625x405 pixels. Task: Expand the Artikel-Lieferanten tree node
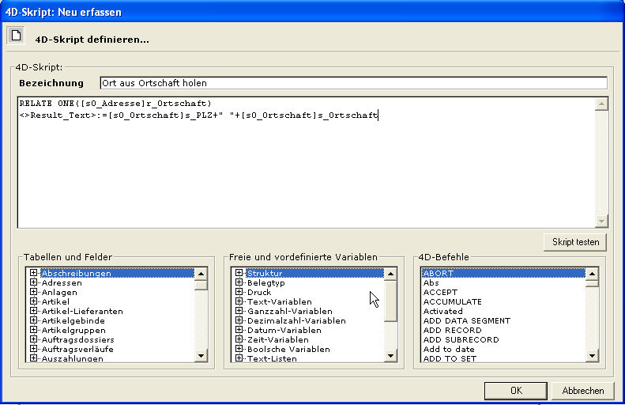point(34,312)
